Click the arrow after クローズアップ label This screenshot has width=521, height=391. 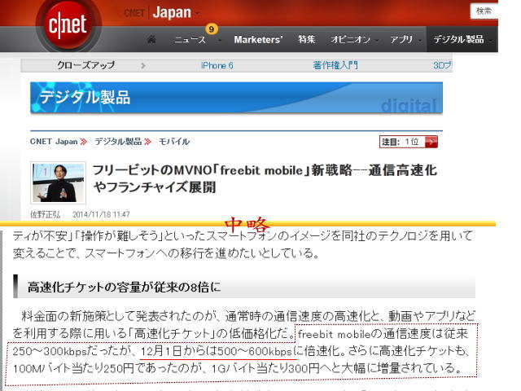pos(143,65)
